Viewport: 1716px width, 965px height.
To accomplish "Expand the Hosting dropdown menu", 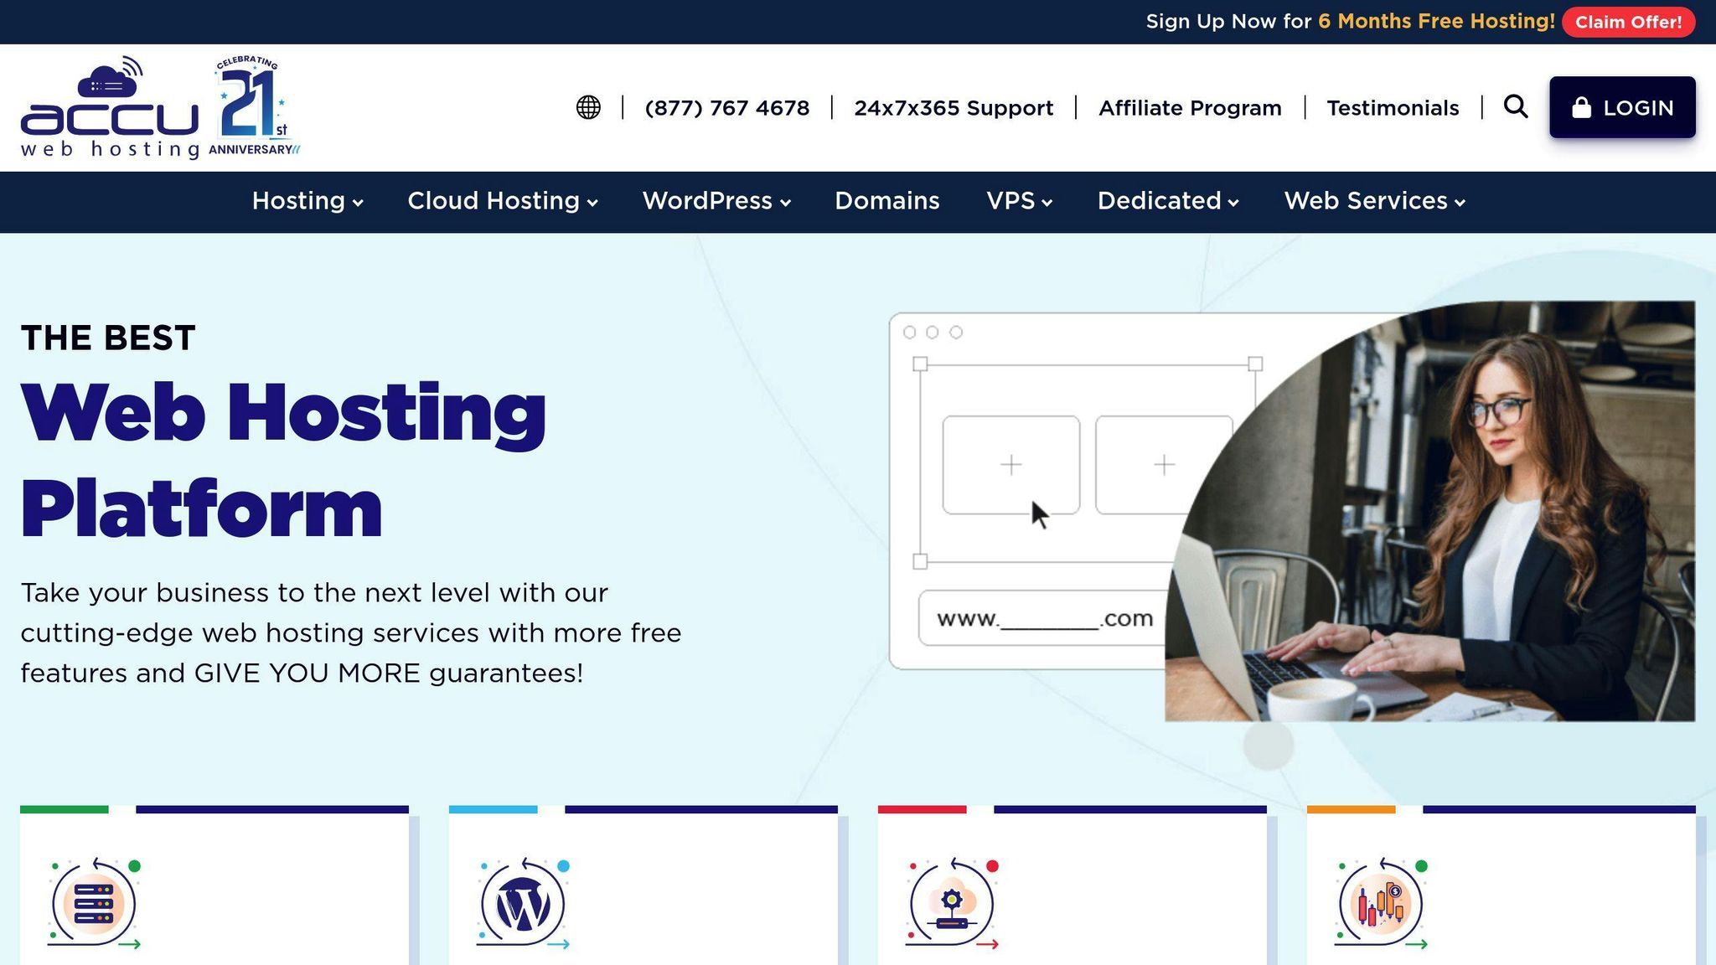I will click(x=308, y=201).
